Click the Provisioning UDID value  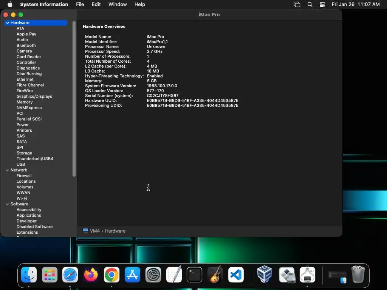pyautogui.click(x=192, y=106)
